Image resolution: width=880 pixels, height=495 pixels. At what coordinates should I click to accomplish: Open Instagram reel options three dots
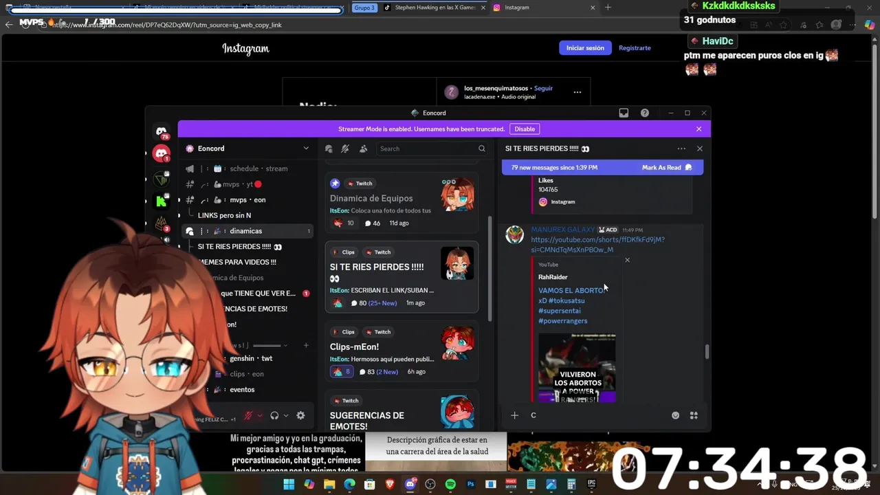coord(577,92)
